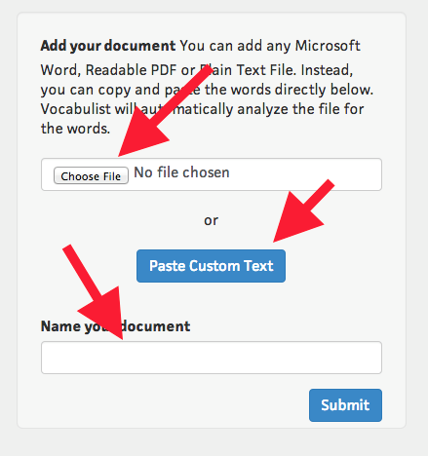Click the red arrow pointing at Paste Custom Text
This screenshot has height=456, width=428.
tap(302, 211)
